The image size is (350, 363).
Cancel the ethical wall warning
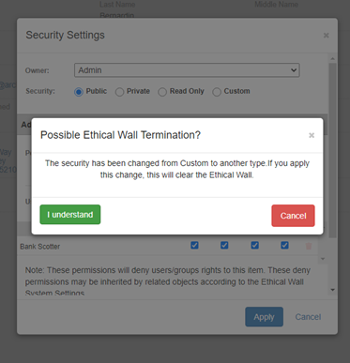[293, 216]
